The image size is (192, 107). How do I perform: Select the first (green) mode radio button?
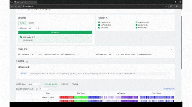click(x=23, y=23)
